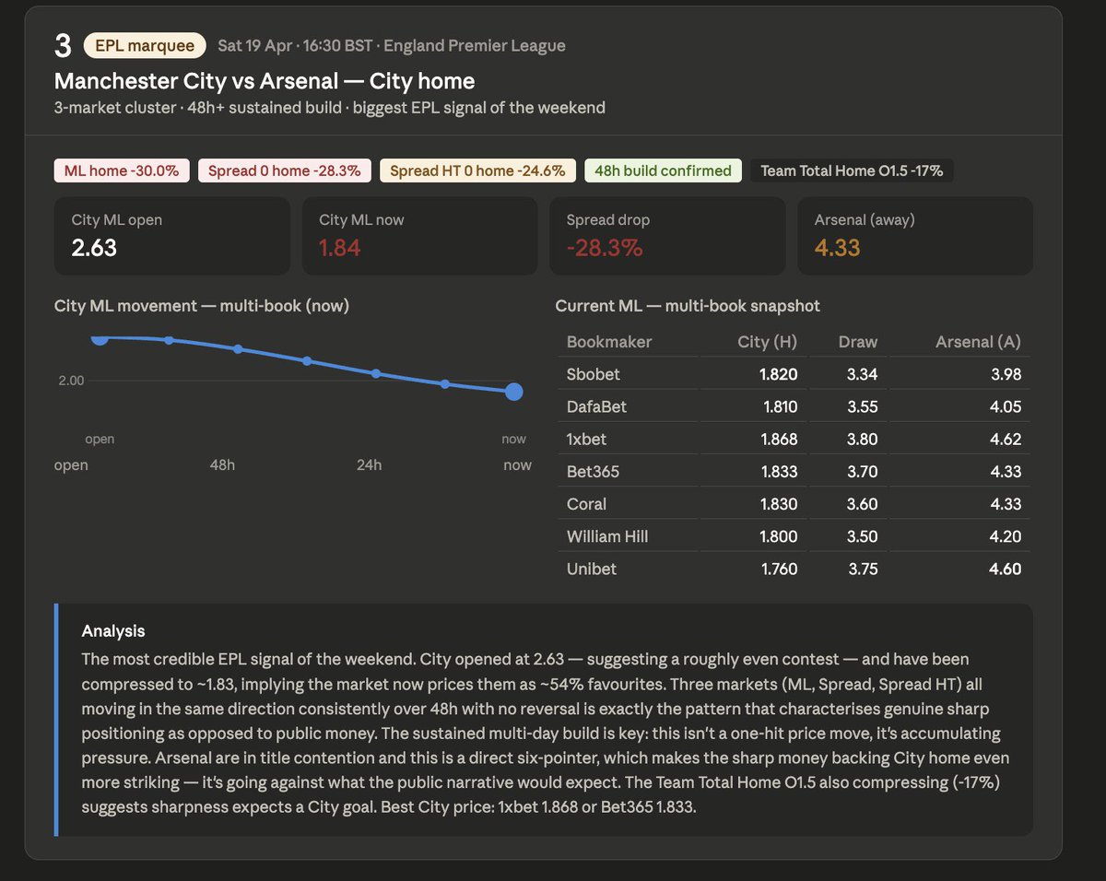Click the EPL marquee badge
This screenshot has width=1106, height=881.
[146, 45]
